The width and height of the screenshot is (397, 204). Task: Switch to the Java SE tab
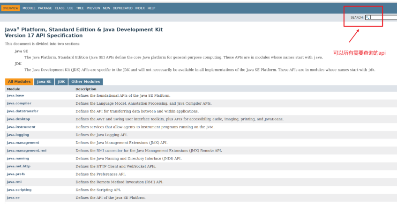(x=44, y=82)
